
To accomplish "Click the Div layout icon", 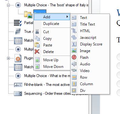I will 74,91.
